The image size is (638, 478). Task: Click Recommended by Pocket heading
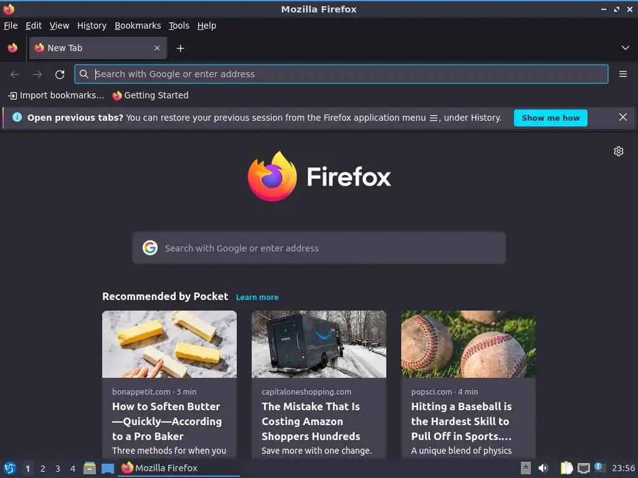point(165,296)
